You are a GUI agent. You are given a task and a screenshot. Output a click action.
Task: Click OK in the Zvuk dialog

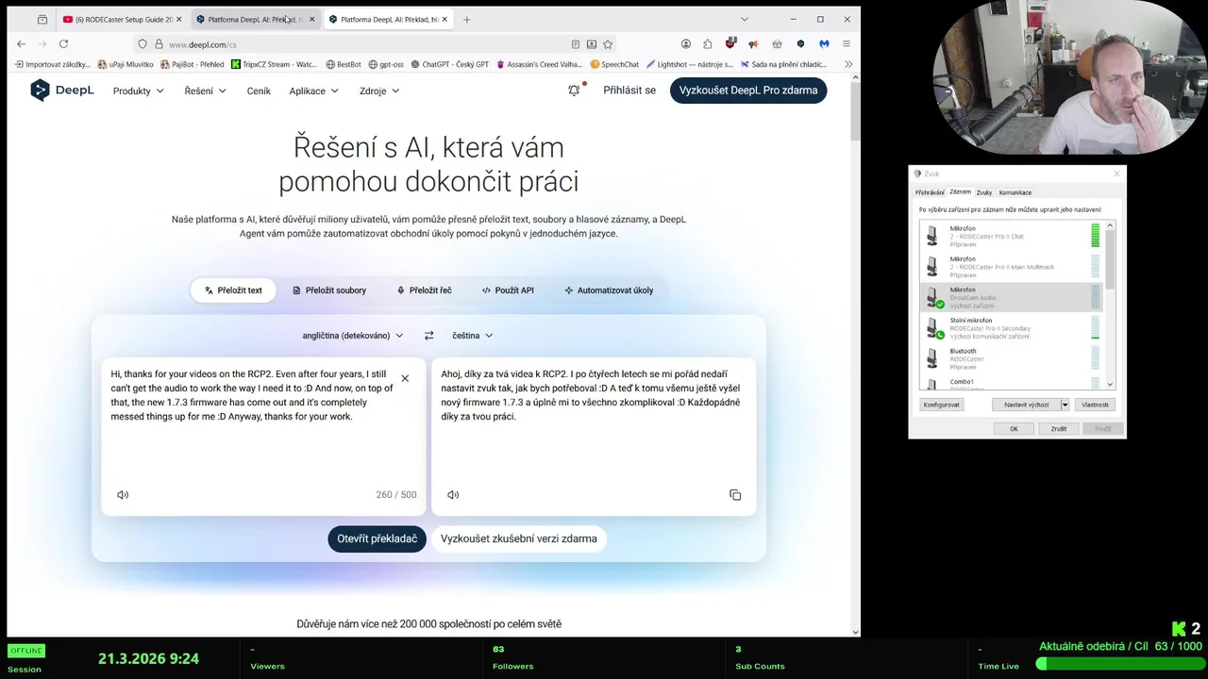[x=1014, y=428]
